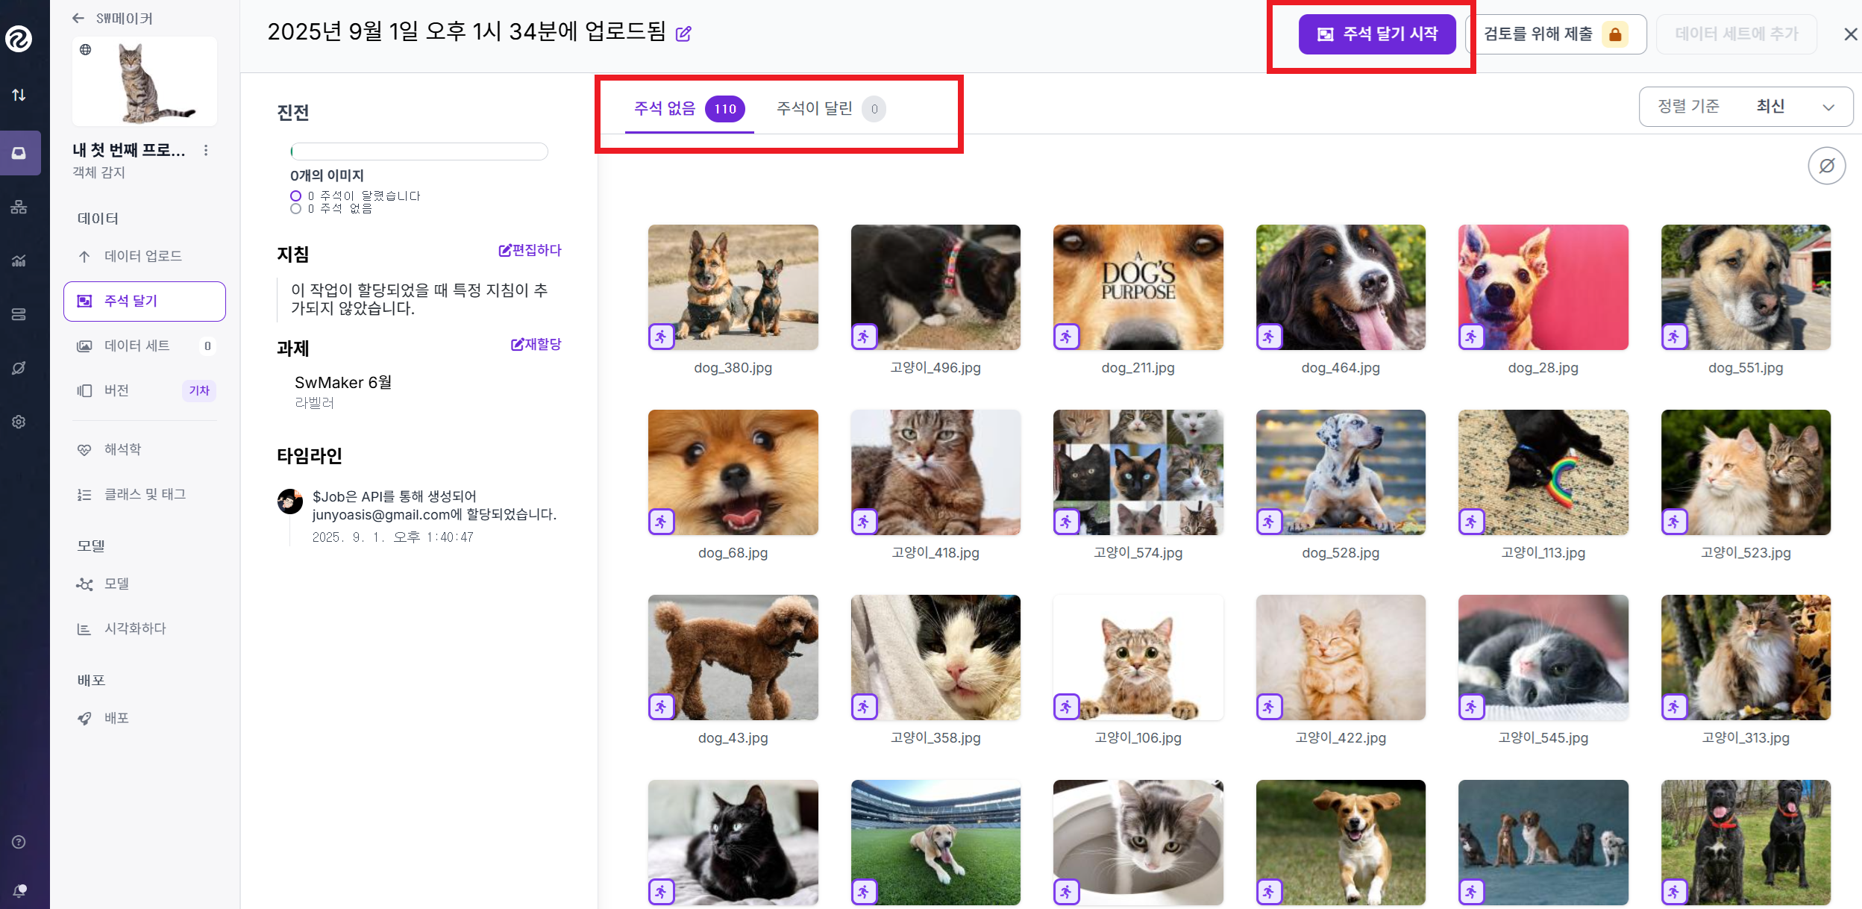The image size is (1862, 909).
Task: Switch to the 주석이 달린 tab
Action: click(x=830, y=109)
